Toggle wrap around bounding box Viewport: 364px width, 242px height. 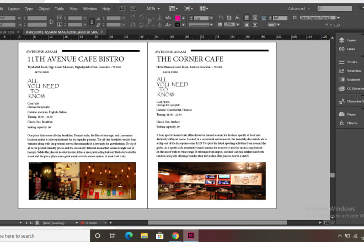pos(255,18)
